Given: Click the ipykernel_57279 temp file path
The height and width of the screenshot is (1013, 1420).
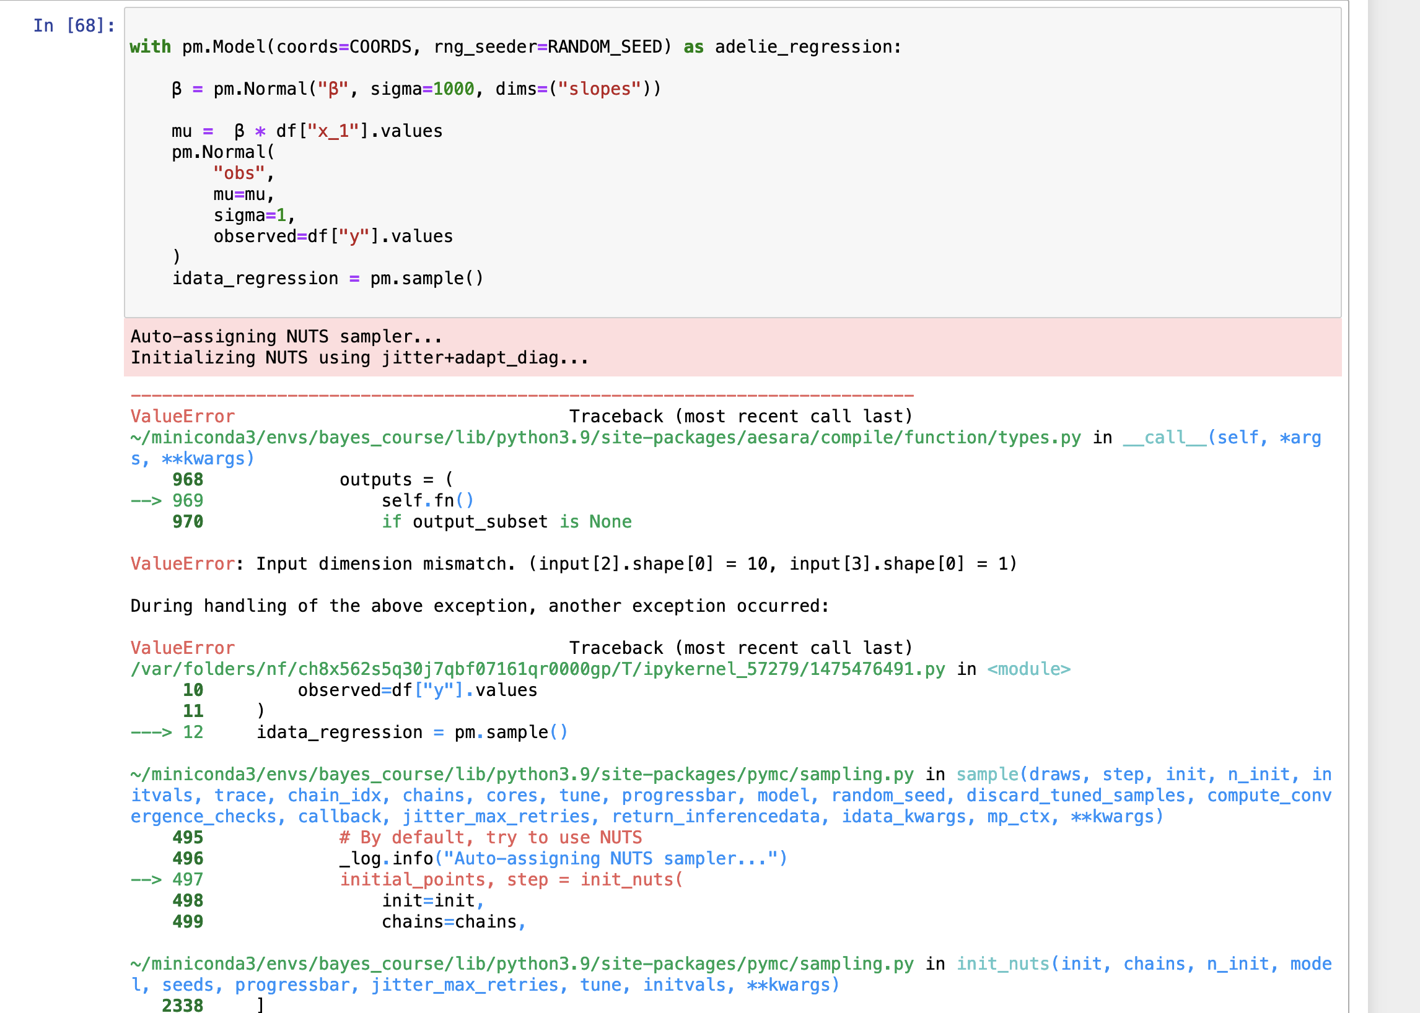Looking at the screenshot, I should point(537,669).
